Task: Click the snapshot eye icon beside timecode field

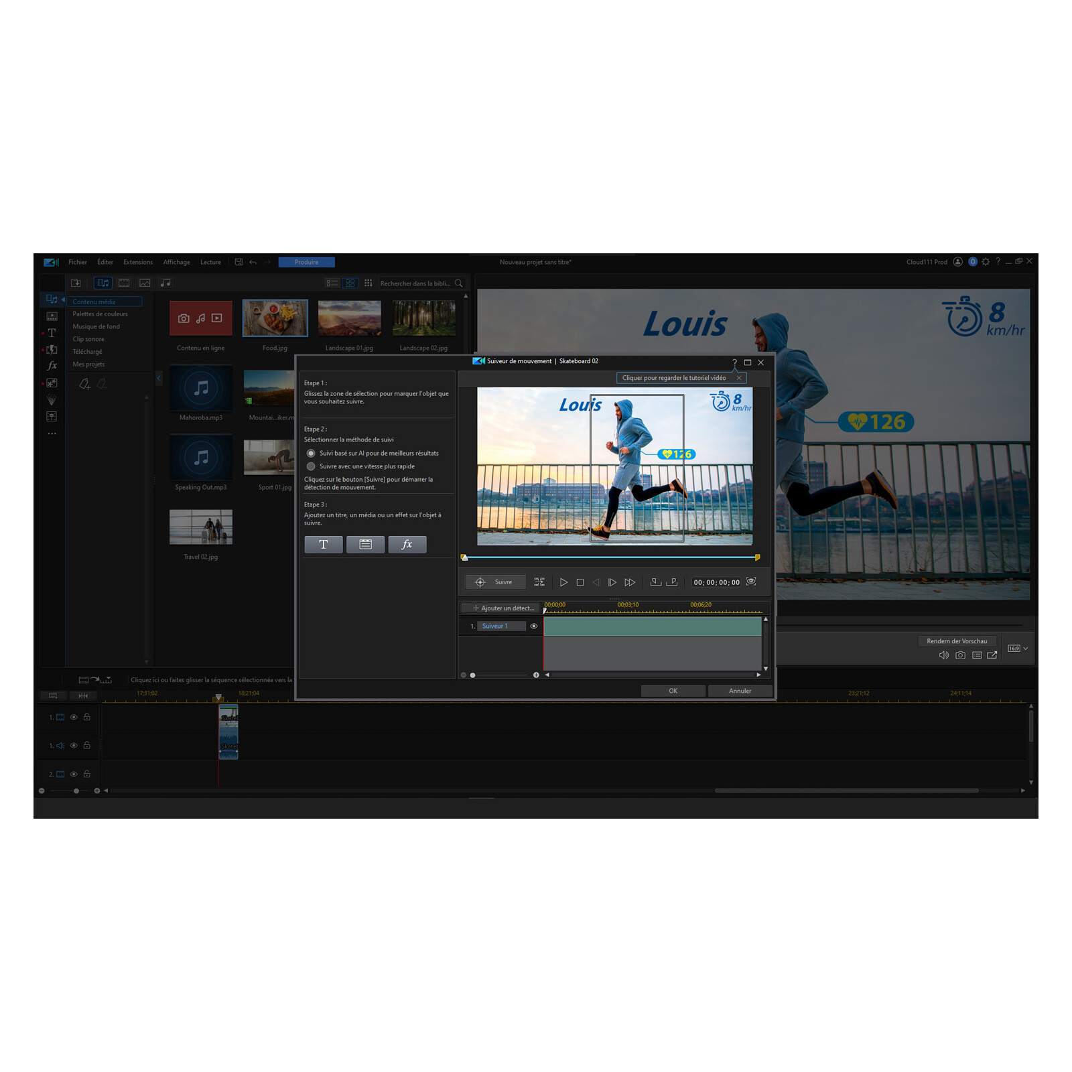Action: tap(751, 582)
